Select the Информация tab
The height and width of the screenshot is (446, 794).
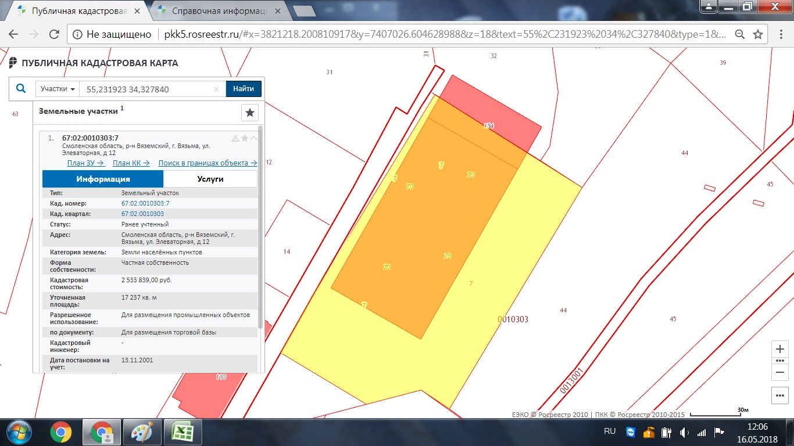(103, 179)
